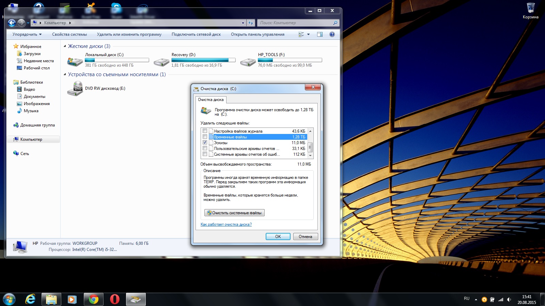The height and width of the screenshot is (306, 545).
Task: Launch Windows Media Player from the taskbar
Action: (x=72, y=299)
